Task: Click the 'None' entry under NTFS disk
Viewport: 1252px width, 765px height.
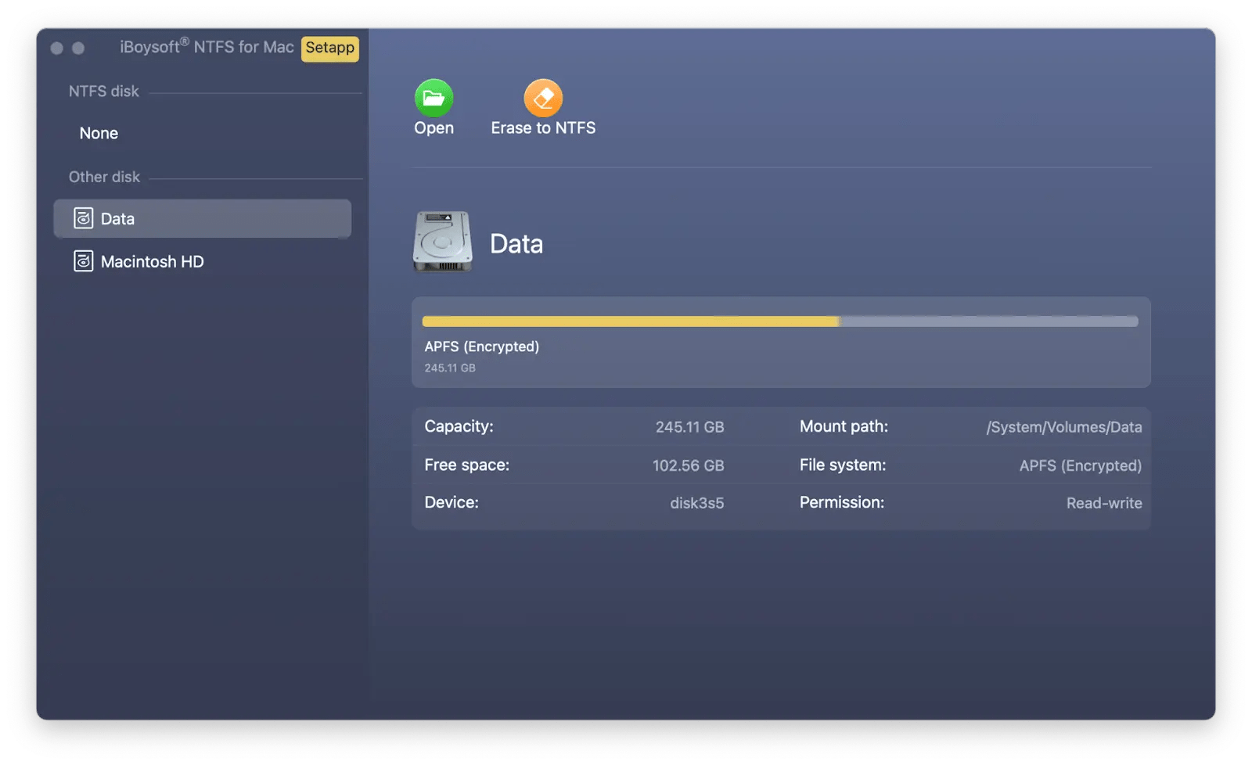Action: [99, 133]
